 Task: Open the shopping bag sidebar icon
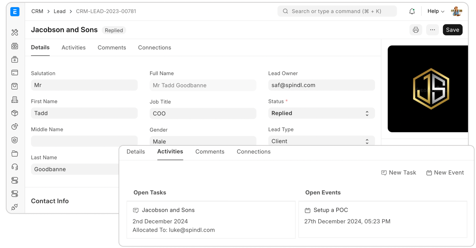pos(15,86)
